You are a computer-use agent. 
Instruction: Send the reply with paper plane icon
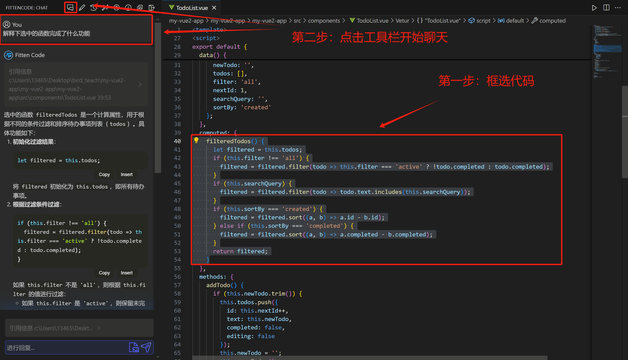pyautogui.click(x=146, y=347)
